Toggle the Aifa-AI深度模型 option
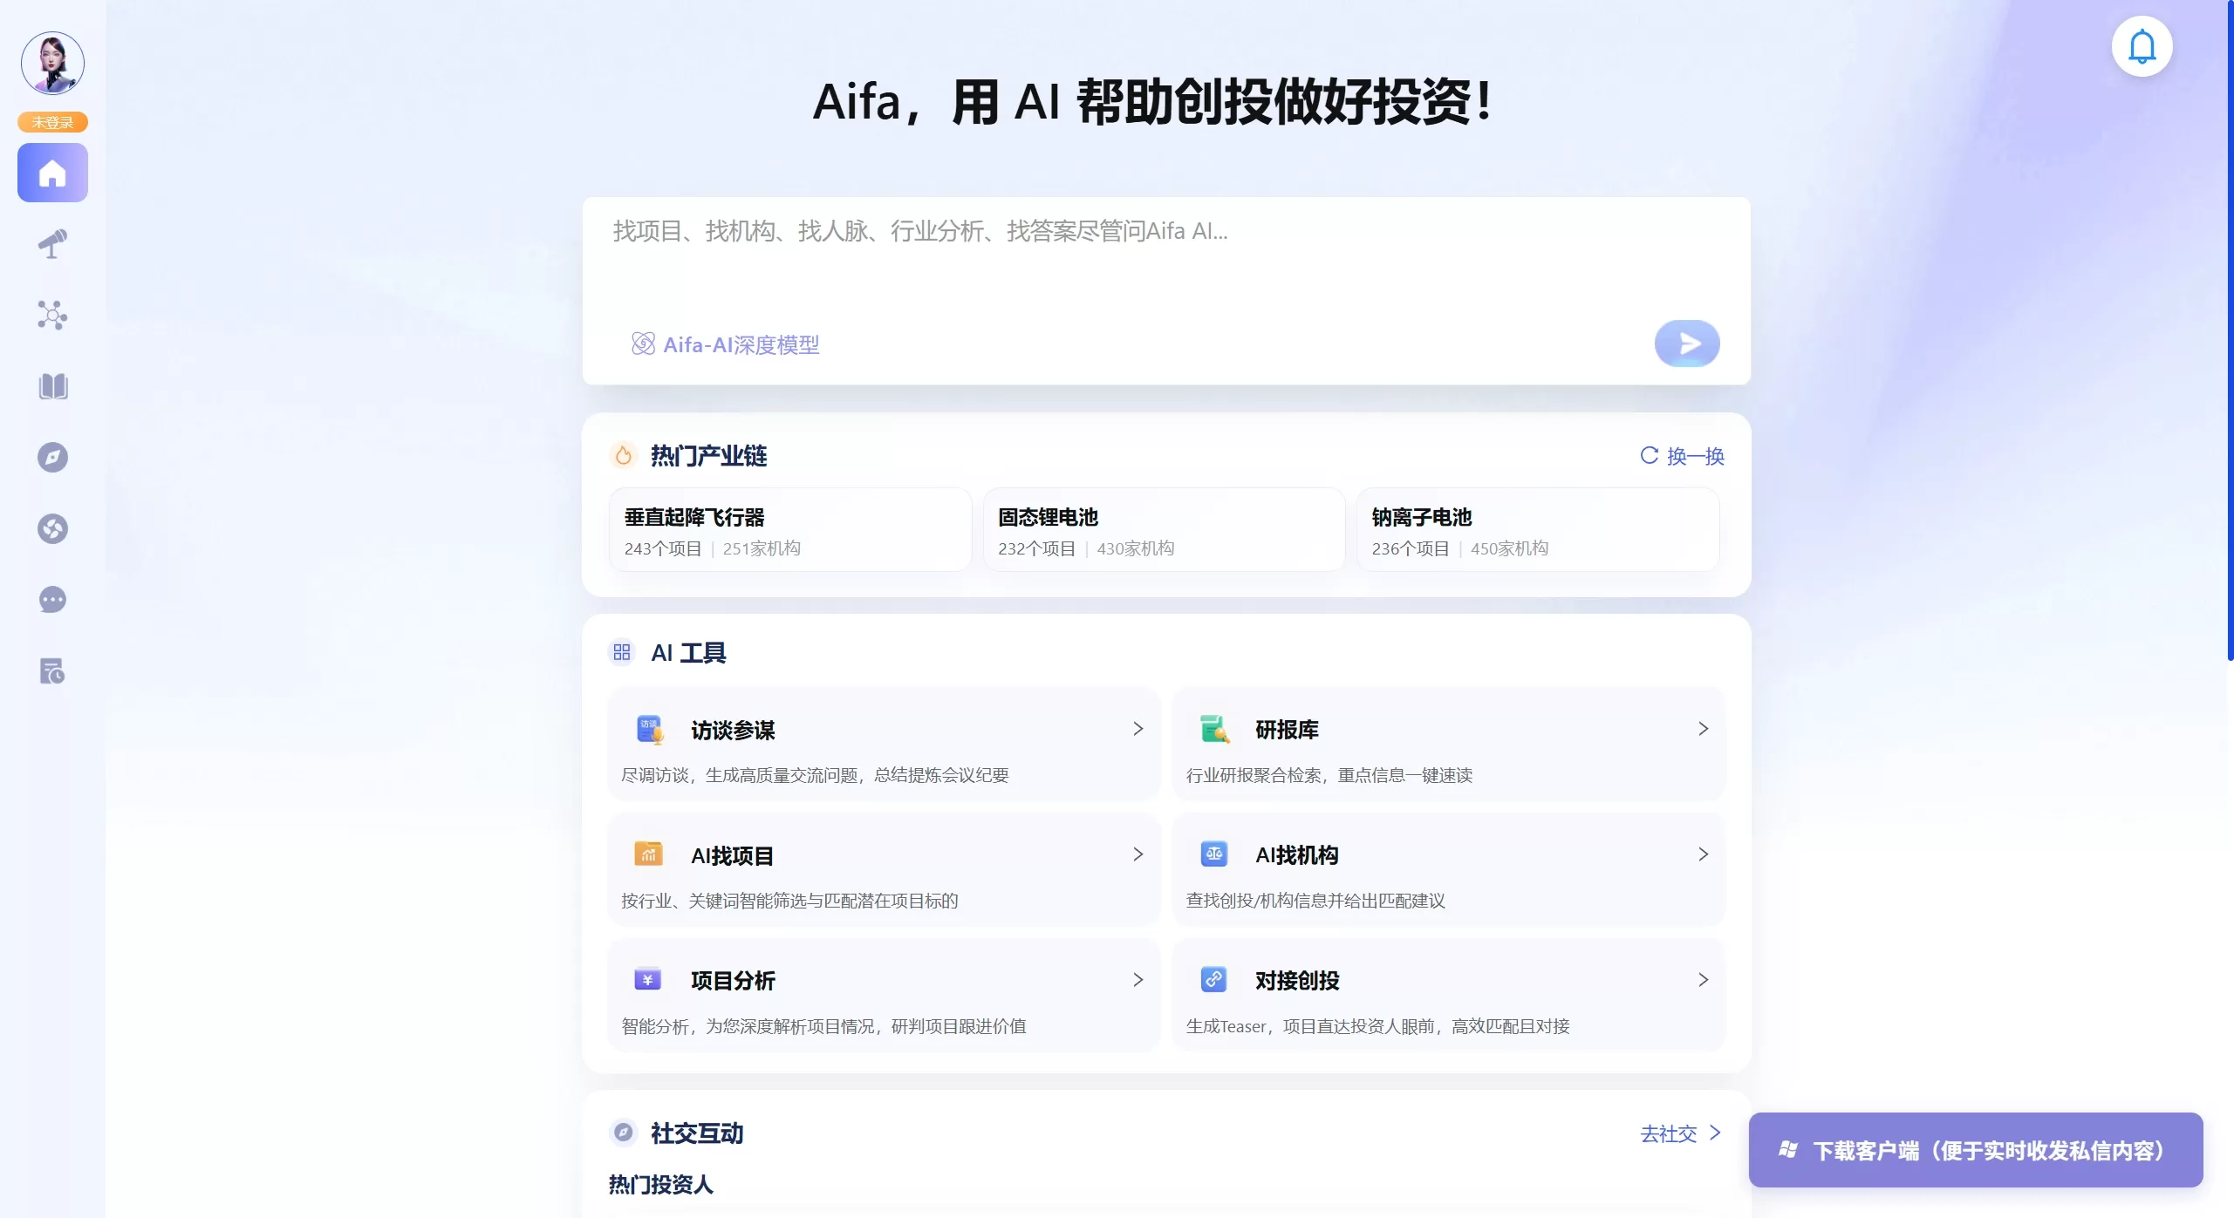 [x=726, y=344]
